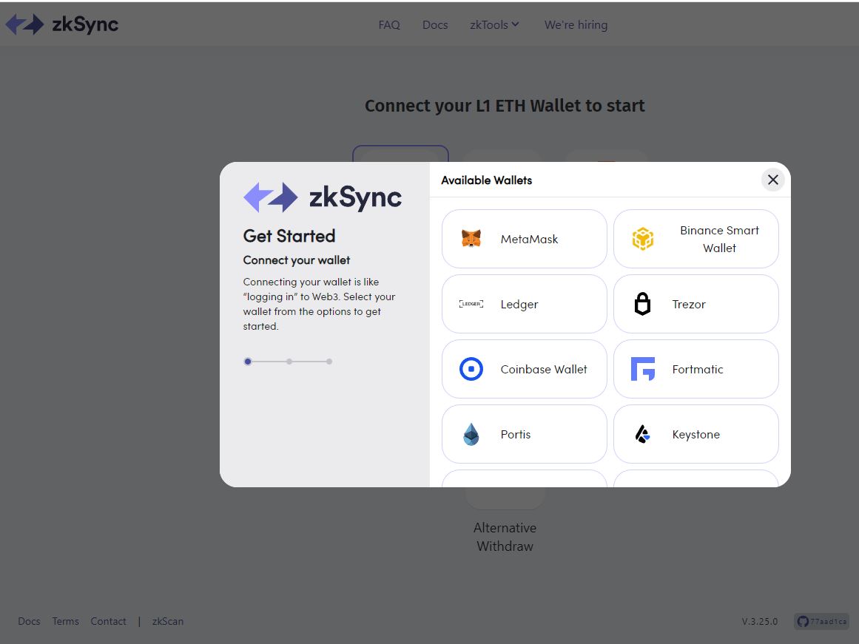This screenshot has height=644, width=859.
Task: Click the first step dot indicator
Action: click(248, 362)
